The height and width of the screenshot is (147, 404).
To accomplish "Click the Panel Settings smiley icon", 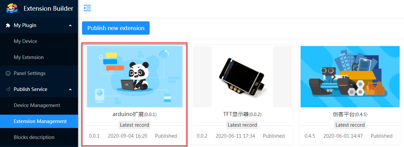I will pyautogui.click(x=8, y=73).
